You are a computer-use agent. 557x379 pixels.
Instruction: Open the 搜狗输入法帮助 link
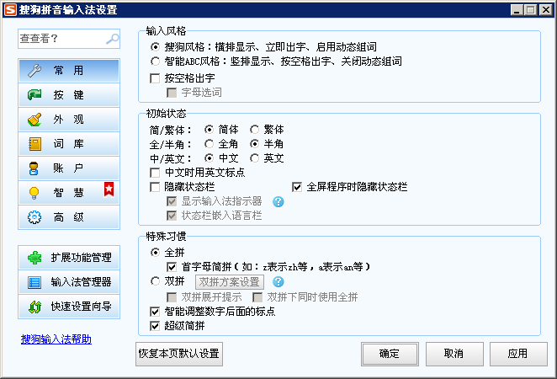pos(56,339)
